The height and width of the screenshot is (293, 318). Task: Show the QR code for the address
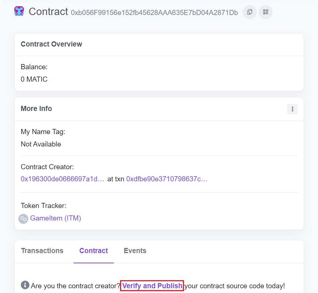(265, 12)
